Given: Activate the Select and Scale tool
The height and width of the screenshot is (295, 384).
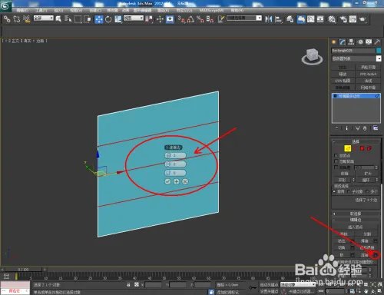Looking at the screenshot, I should [x=118, y=19].
